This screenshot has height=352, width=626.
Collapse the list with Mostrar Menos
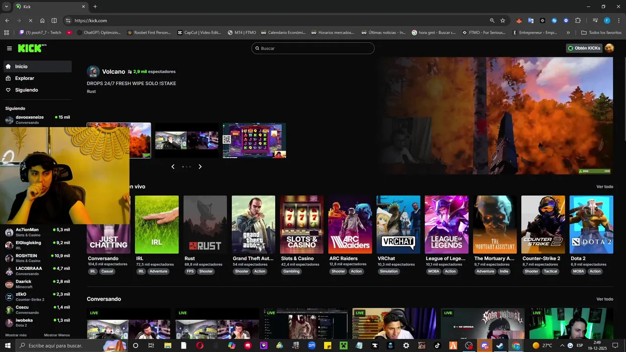57,335
